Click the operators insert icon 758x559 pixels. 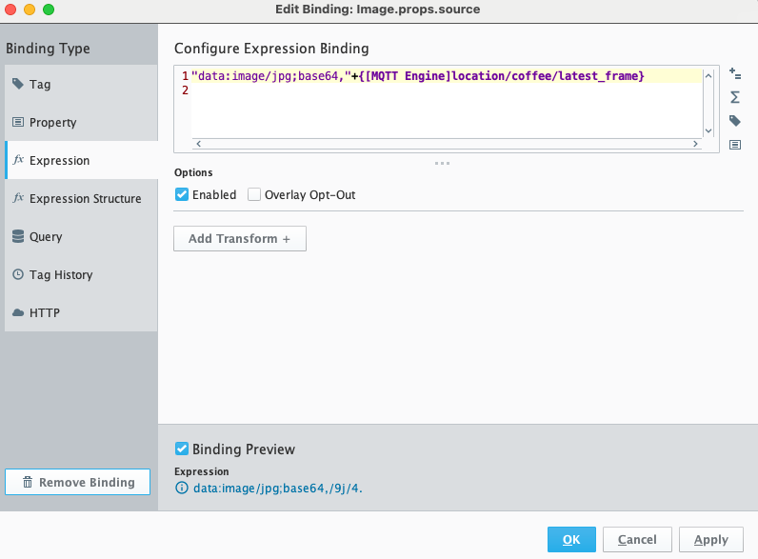tap(735, 74)
